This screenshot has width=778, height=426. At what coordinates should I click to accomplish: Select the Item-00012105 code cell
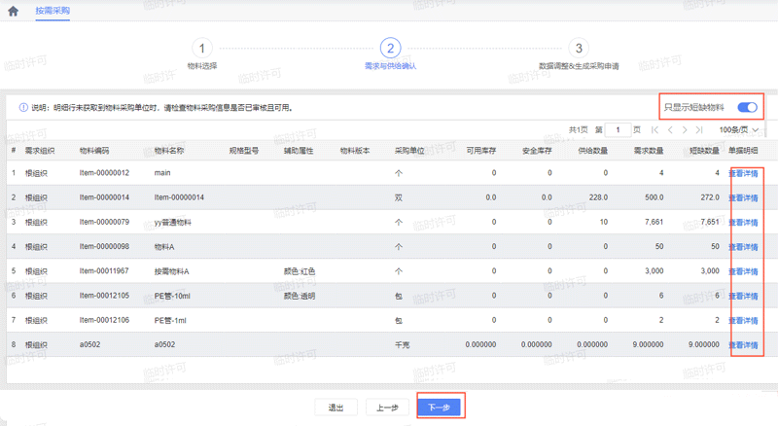(x=104, y=296)
